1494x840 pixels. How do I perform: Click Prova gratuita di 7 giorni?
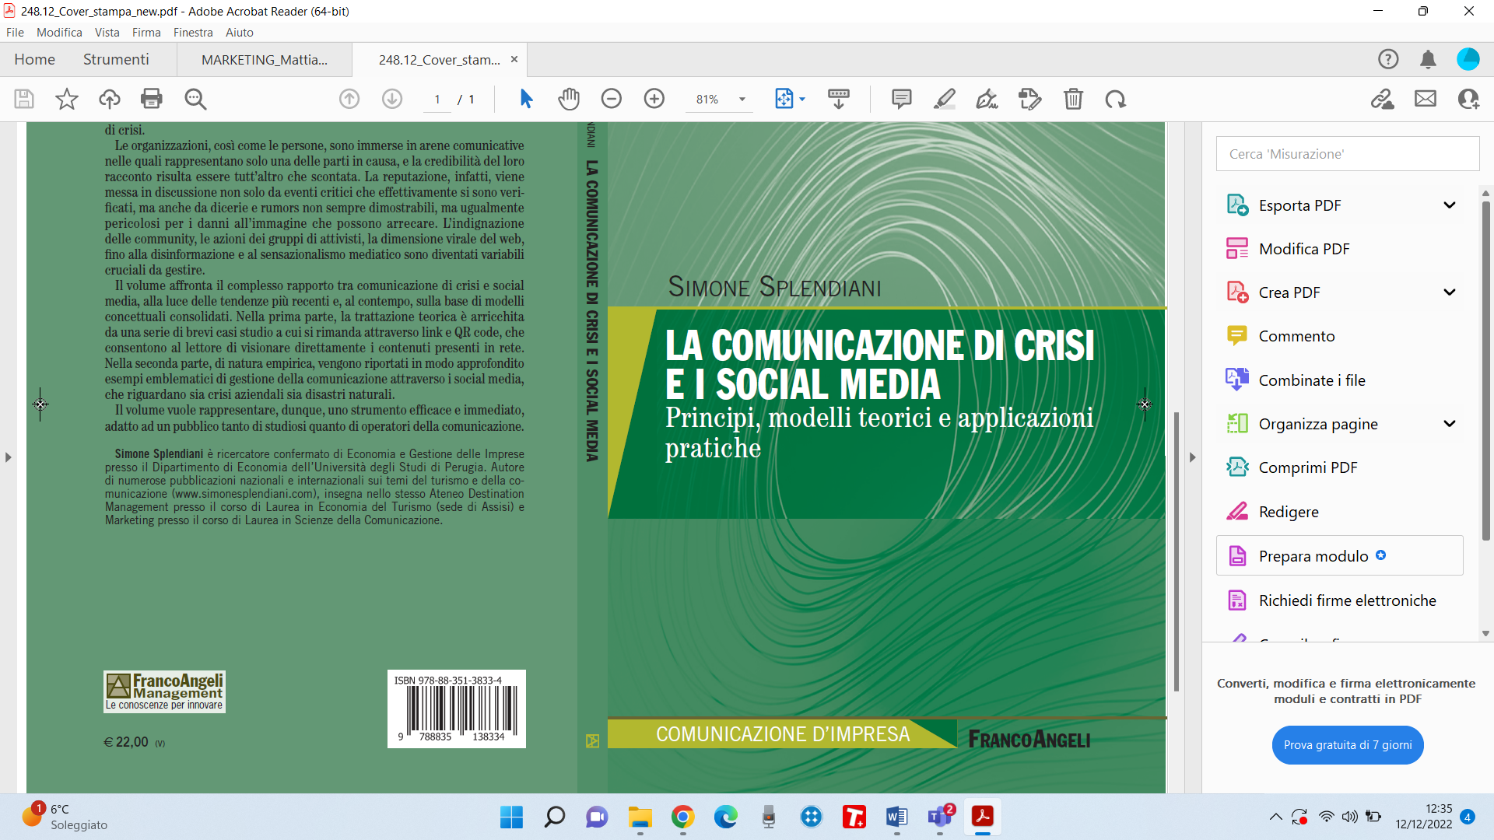(x=1347, y=745)
